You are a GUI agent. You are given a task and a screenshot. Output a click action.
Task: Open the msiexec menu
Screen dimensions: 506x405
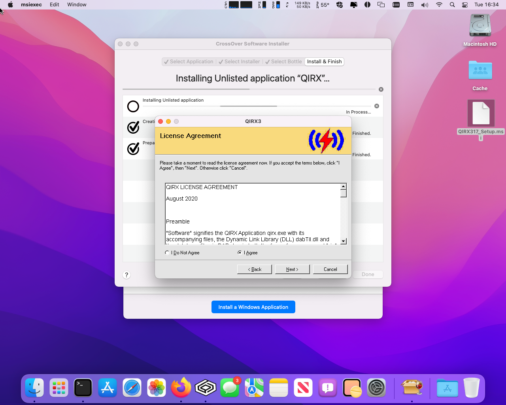31,5
